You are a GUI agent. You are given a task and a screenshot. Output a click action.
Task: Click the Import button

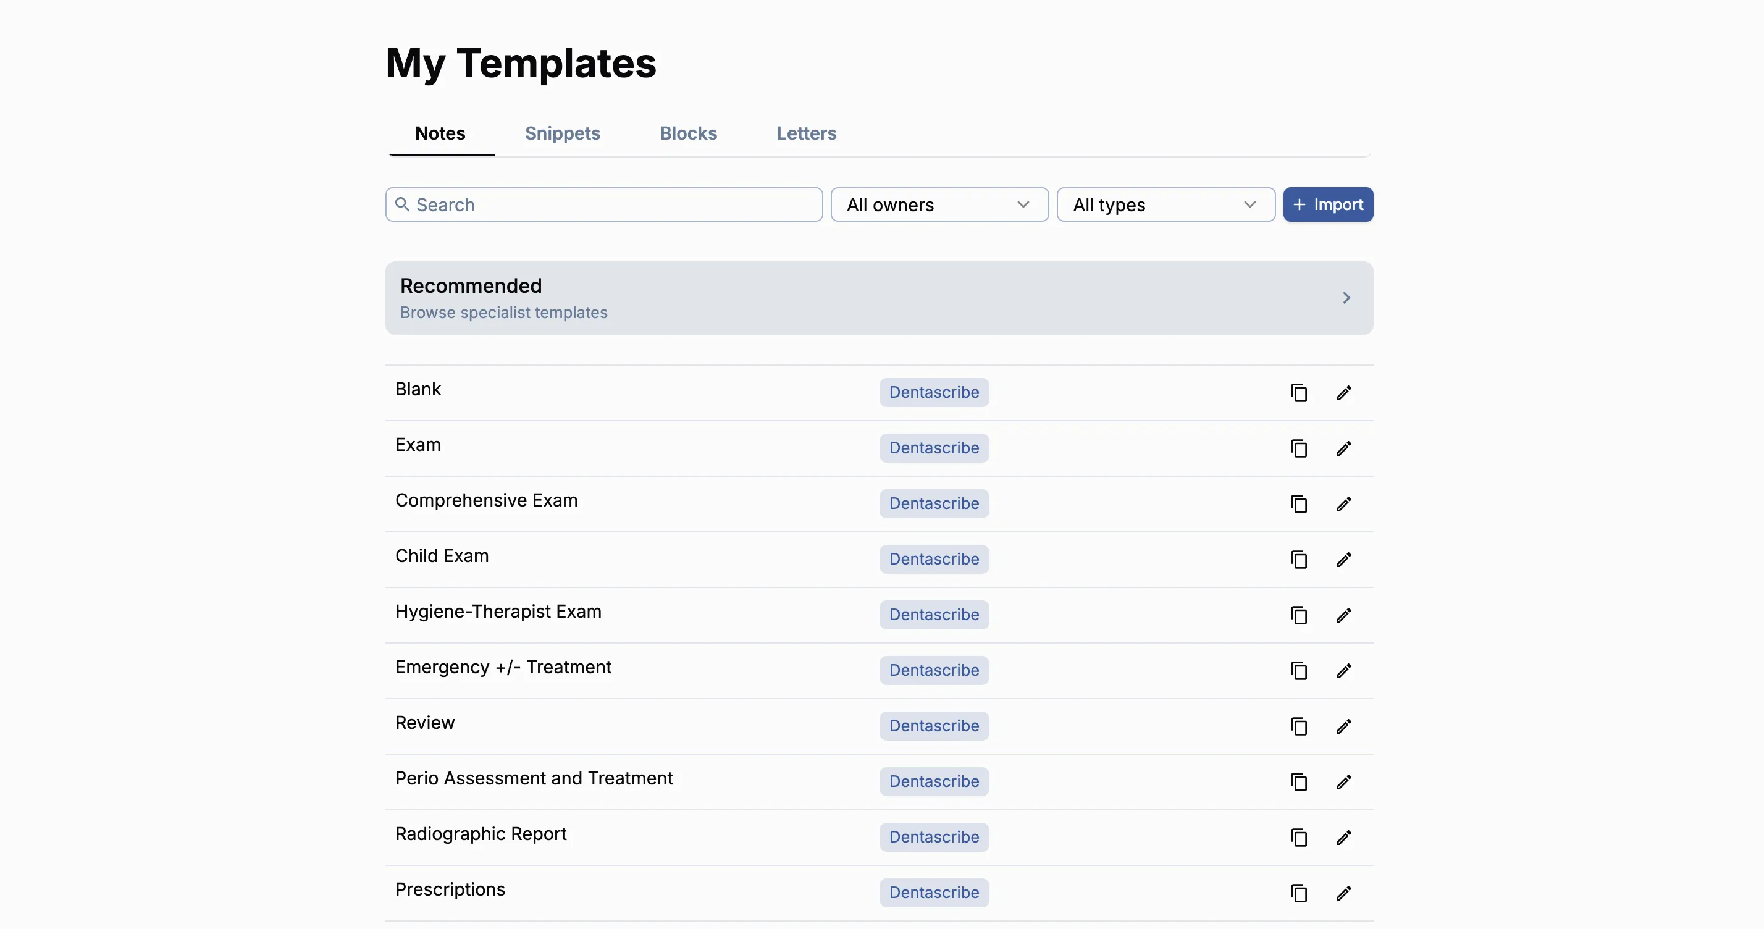click(1328, 204)
